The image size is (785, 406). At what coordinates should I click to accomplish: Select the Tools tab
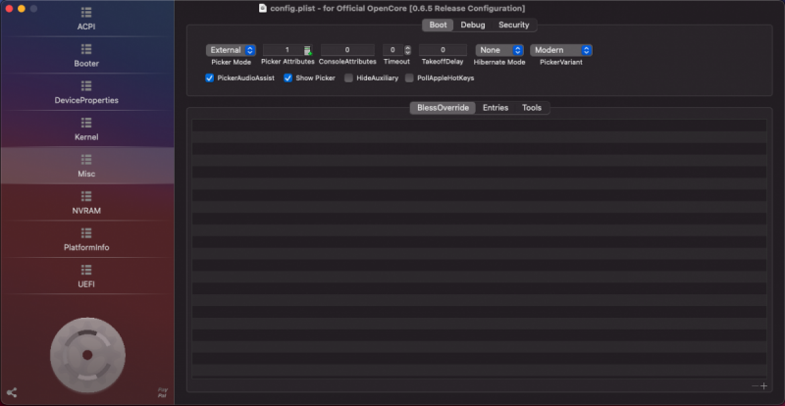[x=532, y=108]
